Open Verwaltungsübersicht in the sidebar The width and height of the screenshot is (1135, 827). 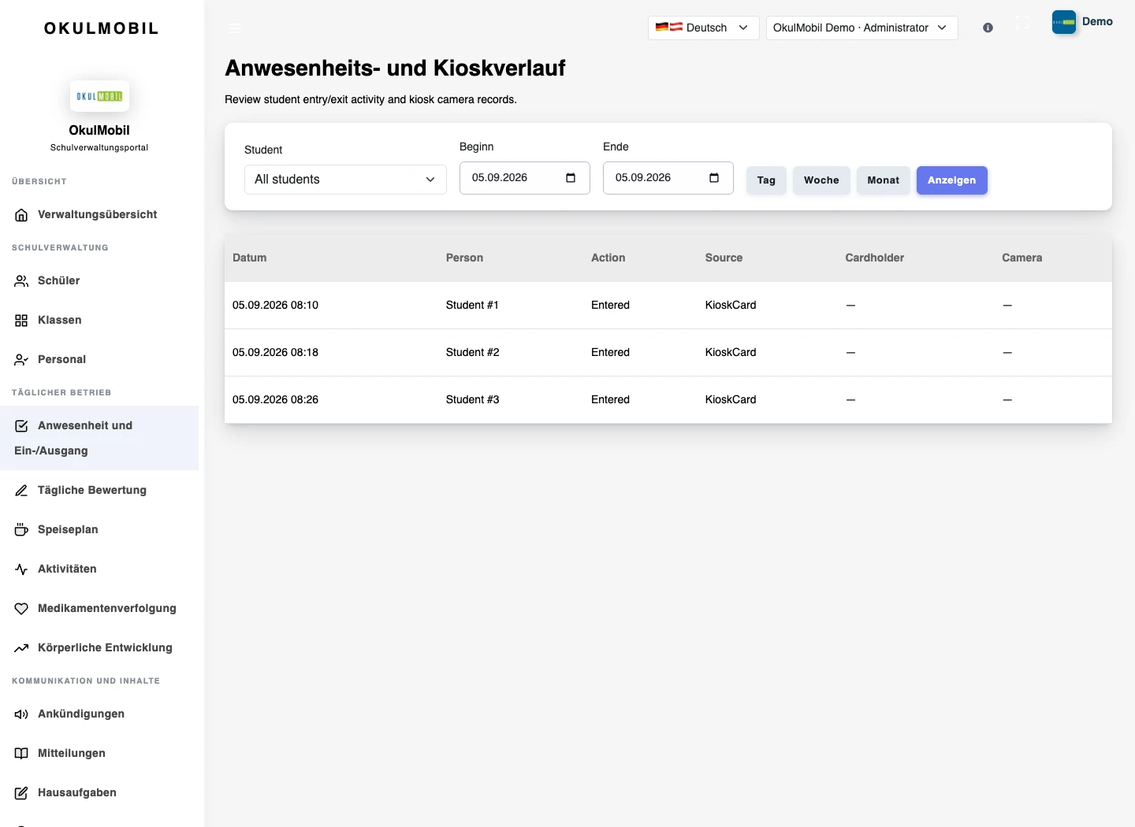tap(99, 214)
